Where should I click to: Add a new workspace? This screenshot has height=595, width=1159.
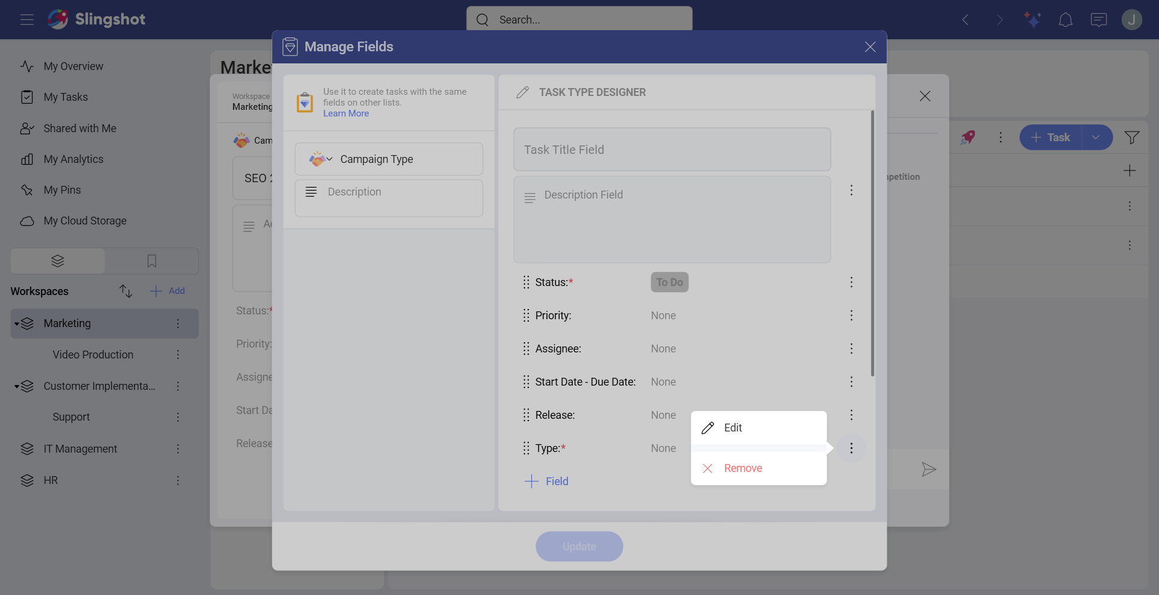pyautogui.click(x=167, y=291)
